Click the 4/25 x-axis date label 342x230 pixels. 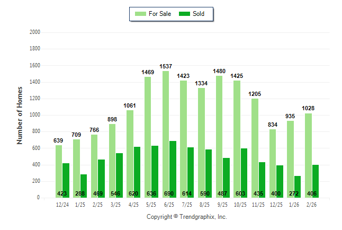click(133, 205)
